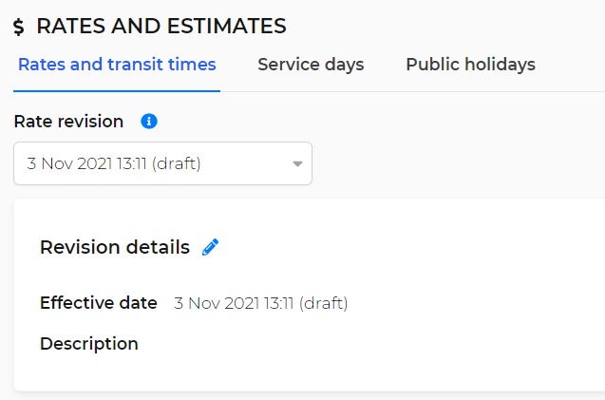The width and height of the screenshot is (605, 400).
Task: Go to the Public holidays tab
Action: (470, 65)
